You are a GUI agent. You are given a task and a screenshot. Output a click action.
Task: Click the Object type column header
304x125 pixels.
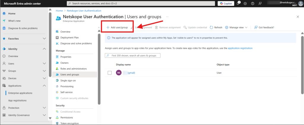(223, 65)
